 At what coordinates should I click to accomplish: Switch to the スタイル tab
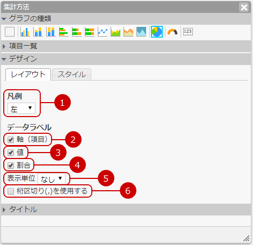point(71,75)
